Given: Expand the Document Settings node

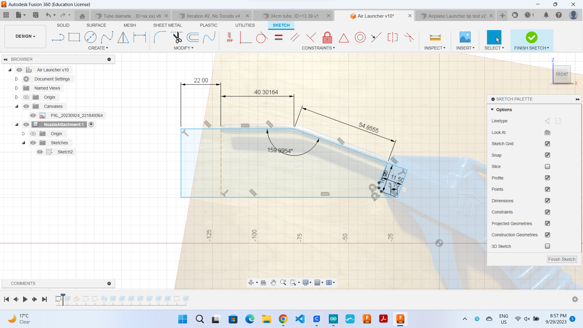Looking at the screenshot, I should pos(17,79).
